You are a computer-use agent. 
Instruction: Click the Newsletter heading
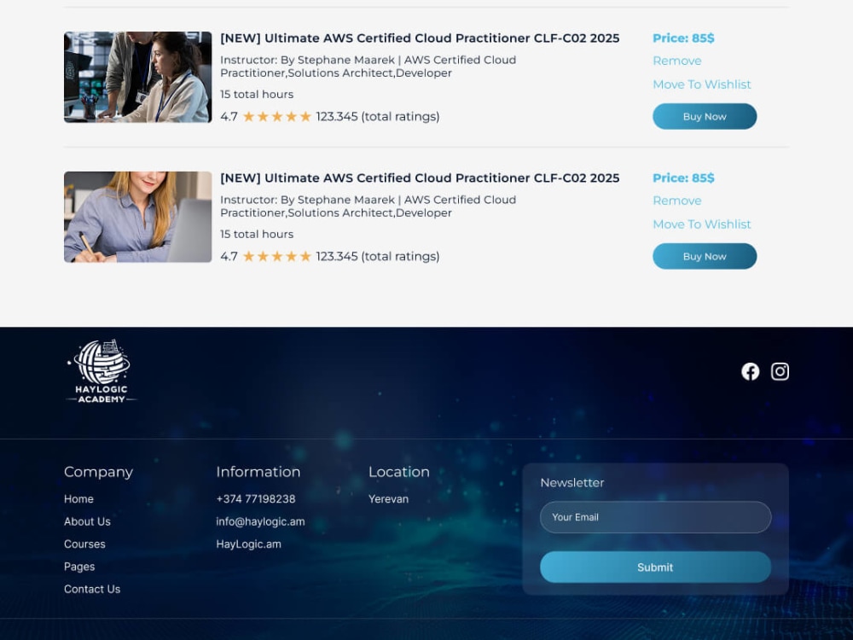pos(572,483)
